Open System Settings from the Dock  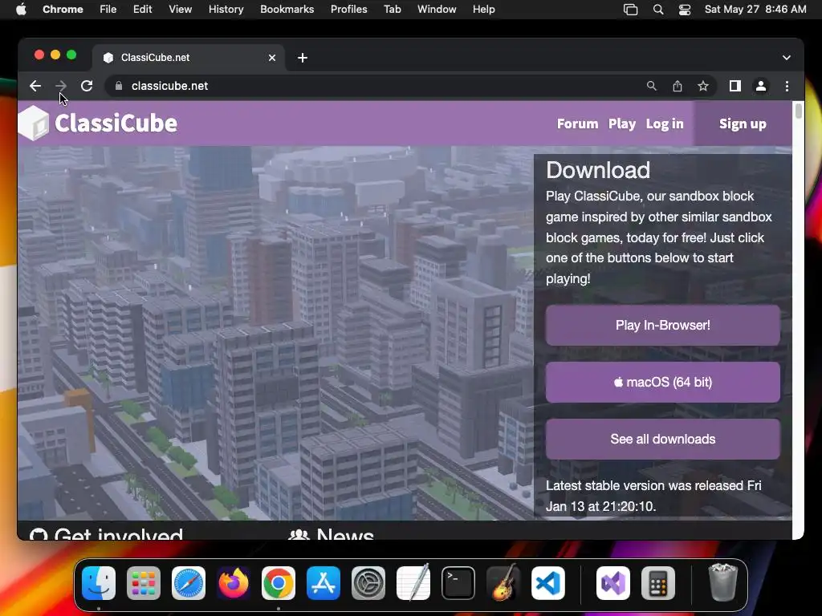click(368, 583)
